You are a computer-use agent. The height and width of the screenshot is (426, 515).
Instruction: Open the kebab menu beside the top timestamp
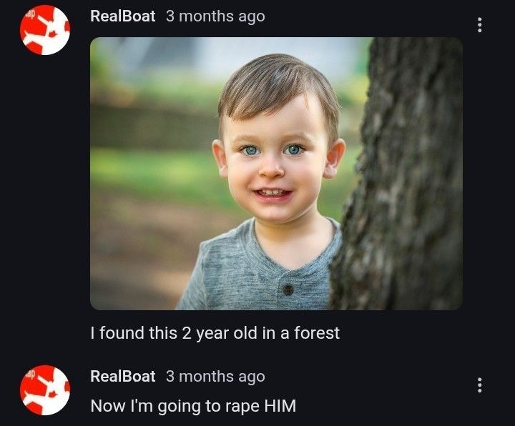pos(479,25)
